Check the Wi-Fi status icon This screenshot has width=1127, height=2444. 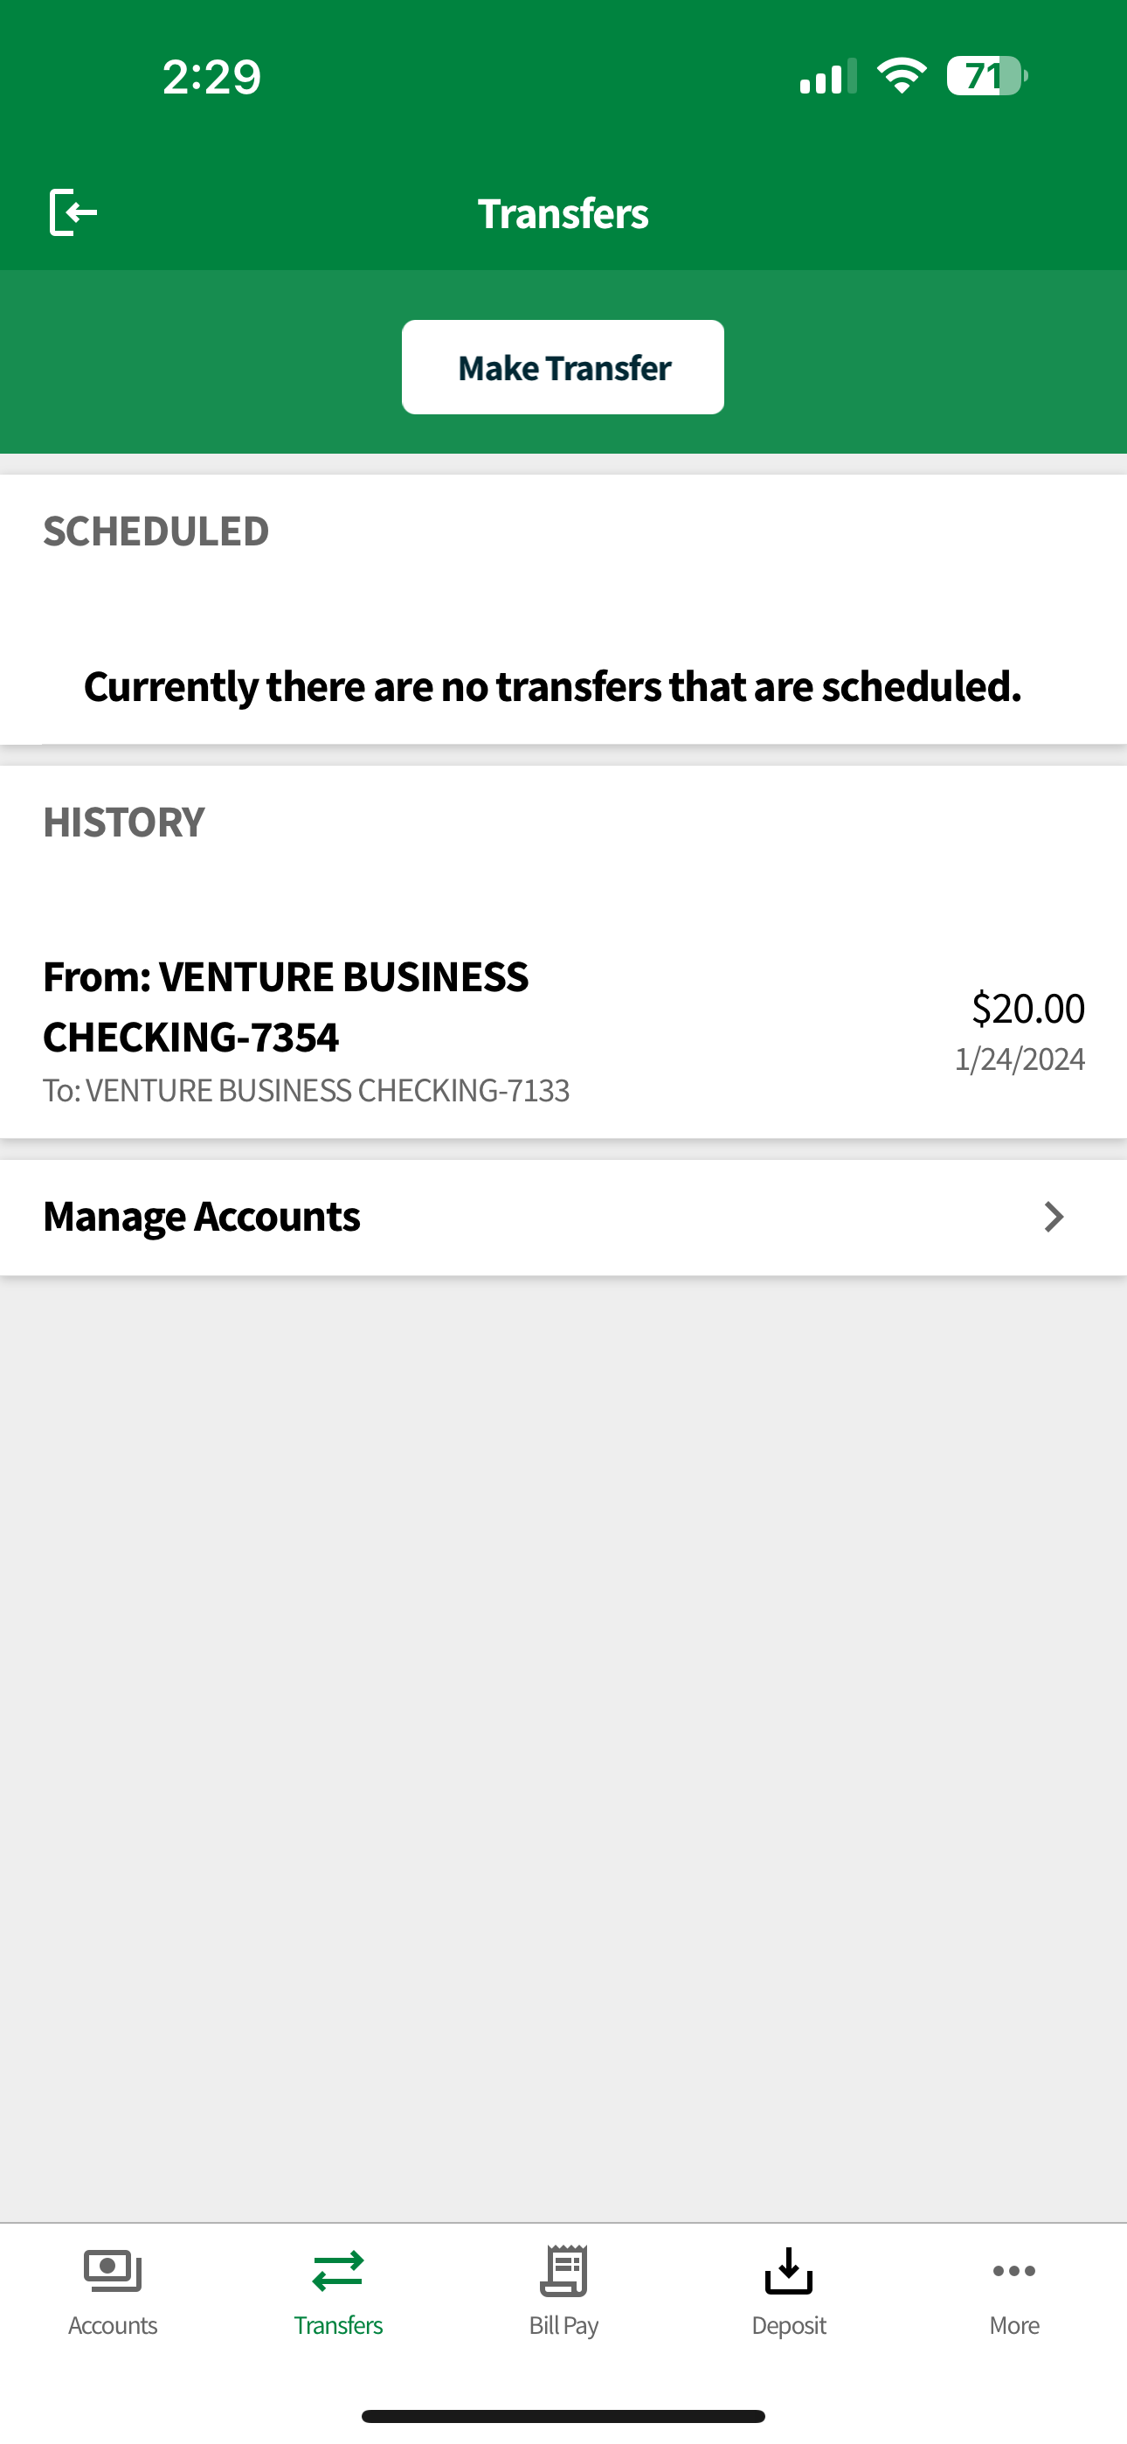point(902,76)
